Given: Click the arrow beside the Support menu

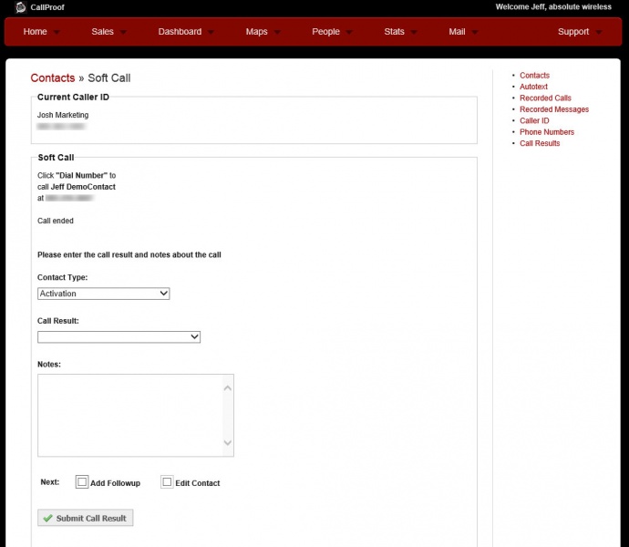Looking at the screenshot, I should pyautogui.click(x=599, y=33).
